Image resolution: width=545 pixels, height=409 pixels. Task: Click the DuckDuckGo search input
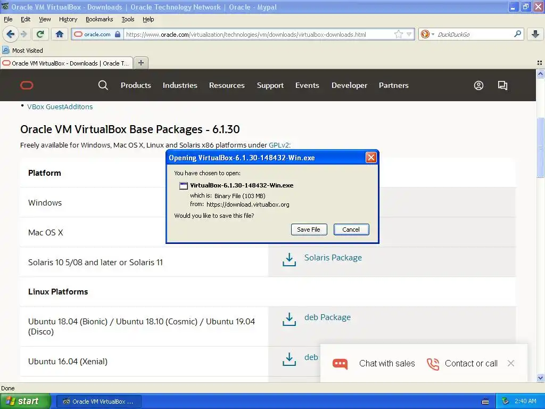(x=474, y=35)
